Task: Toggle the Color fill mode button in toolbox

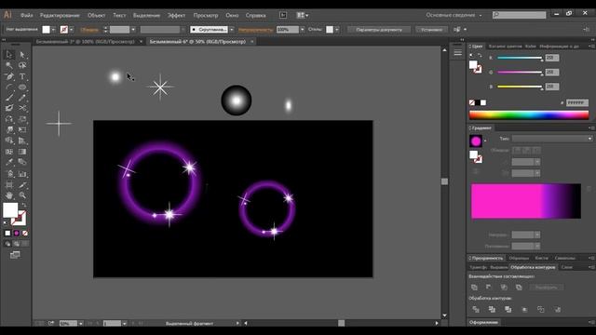Action: click(7, 234)
